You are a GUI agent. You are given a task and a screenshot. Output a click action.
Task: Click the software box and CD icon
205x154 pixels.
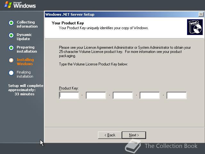(x=195, y=27)
